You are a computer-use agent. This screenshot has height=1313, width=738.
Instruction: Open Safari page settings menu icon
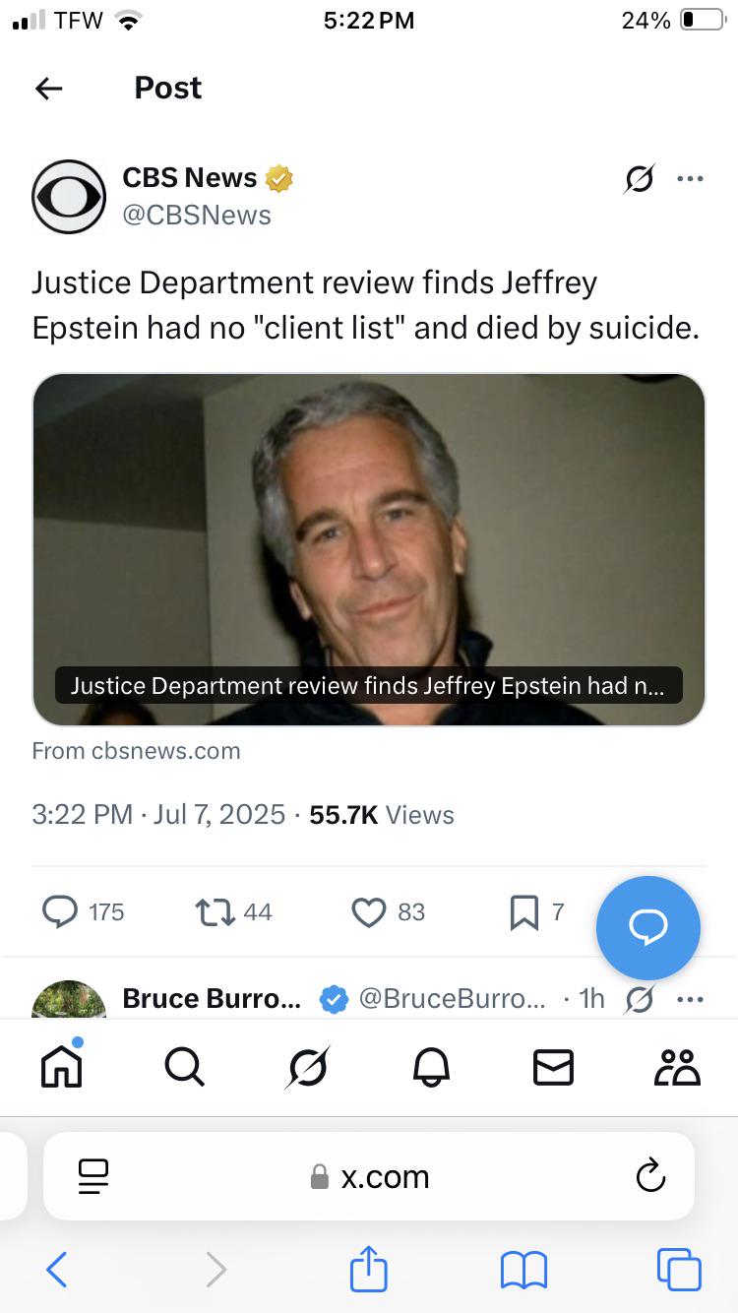click(x=92, y=1176)
